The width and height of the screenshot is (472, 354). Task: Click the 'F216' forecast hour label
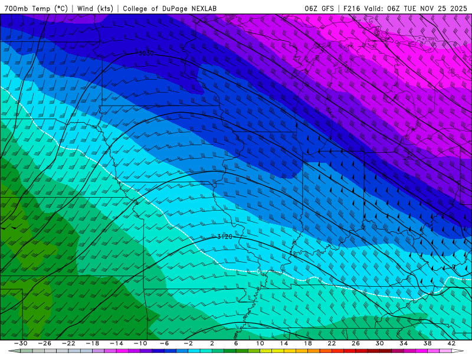[352, 8]
